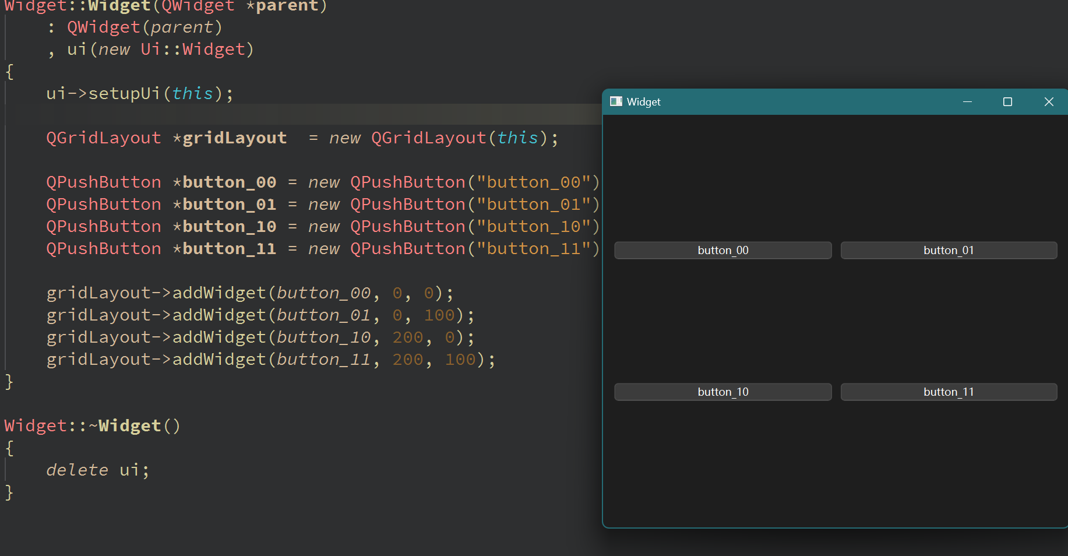
Task: Click 100 in the button_01 addWidget call
Action: tap(439, 315)
